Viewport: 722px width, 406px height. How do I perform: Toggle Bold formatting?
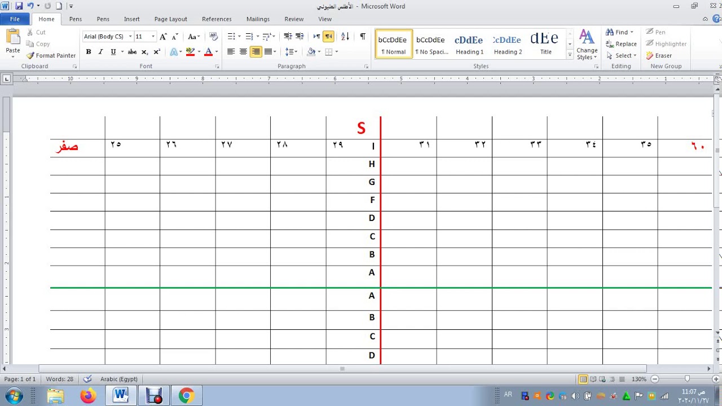pos(88,52)
